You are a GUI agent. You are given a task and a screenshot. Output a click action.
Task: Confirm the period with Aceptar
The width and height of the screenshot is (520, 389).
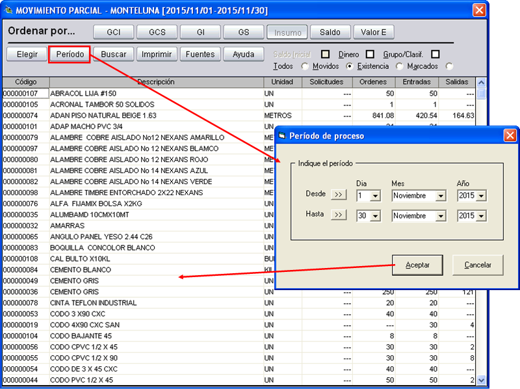click(x=417, y=265)
